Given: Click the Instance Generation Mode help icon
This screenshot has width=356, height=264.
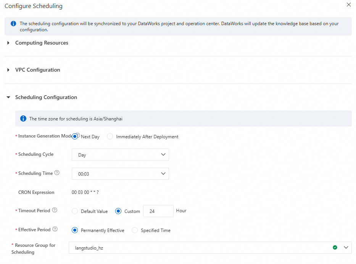Looking at the screenshot, I should point(77,135).
